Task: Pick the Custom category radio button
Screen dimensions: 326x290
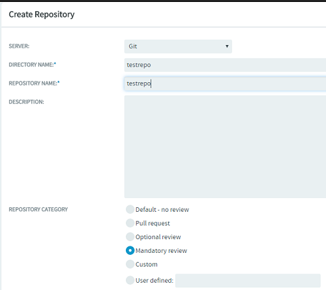Action: 130,264
